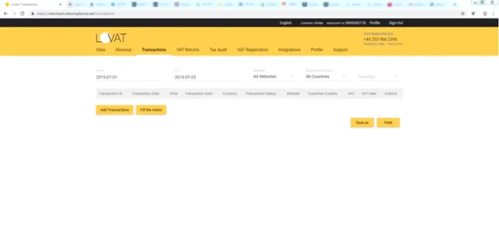Switch to the VAT Returns tab
The image size is (499, 237).
tap(188, 50)
